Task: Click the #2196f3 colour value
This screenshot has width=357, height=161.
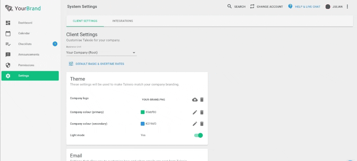Action: point(151,124)
